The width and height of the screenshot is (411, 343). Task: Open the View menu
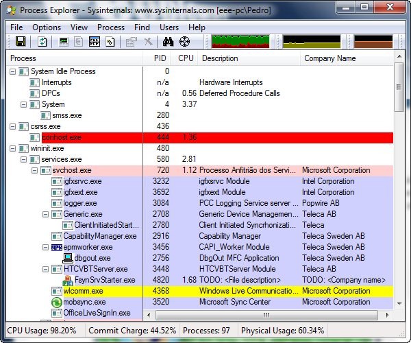tap(79, 27)
